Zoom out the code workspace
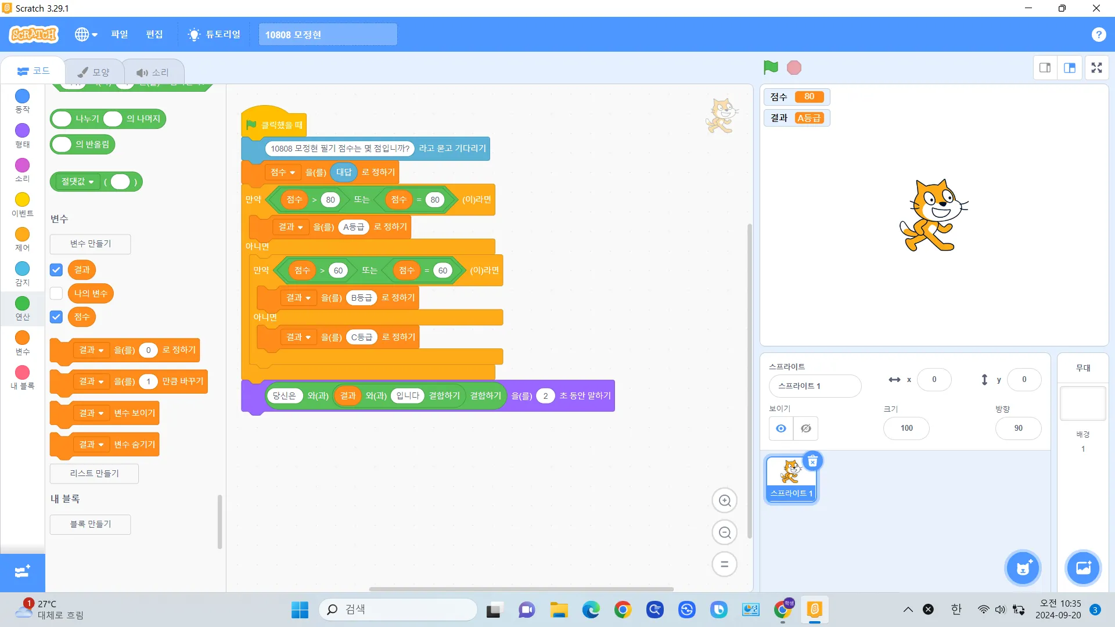 (x=724, y=532)
